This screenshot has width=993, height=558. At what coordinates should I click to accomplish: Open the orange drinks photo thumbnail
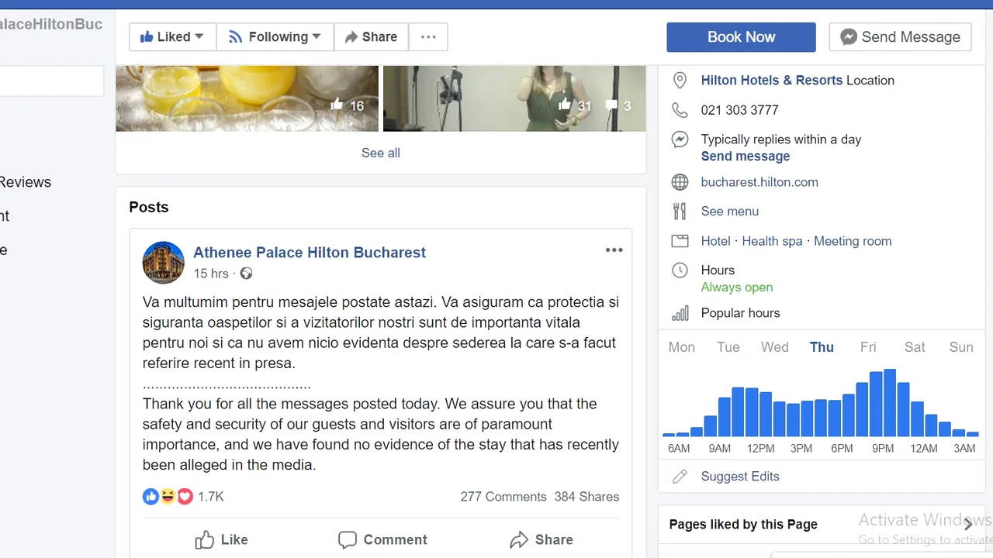247,98
